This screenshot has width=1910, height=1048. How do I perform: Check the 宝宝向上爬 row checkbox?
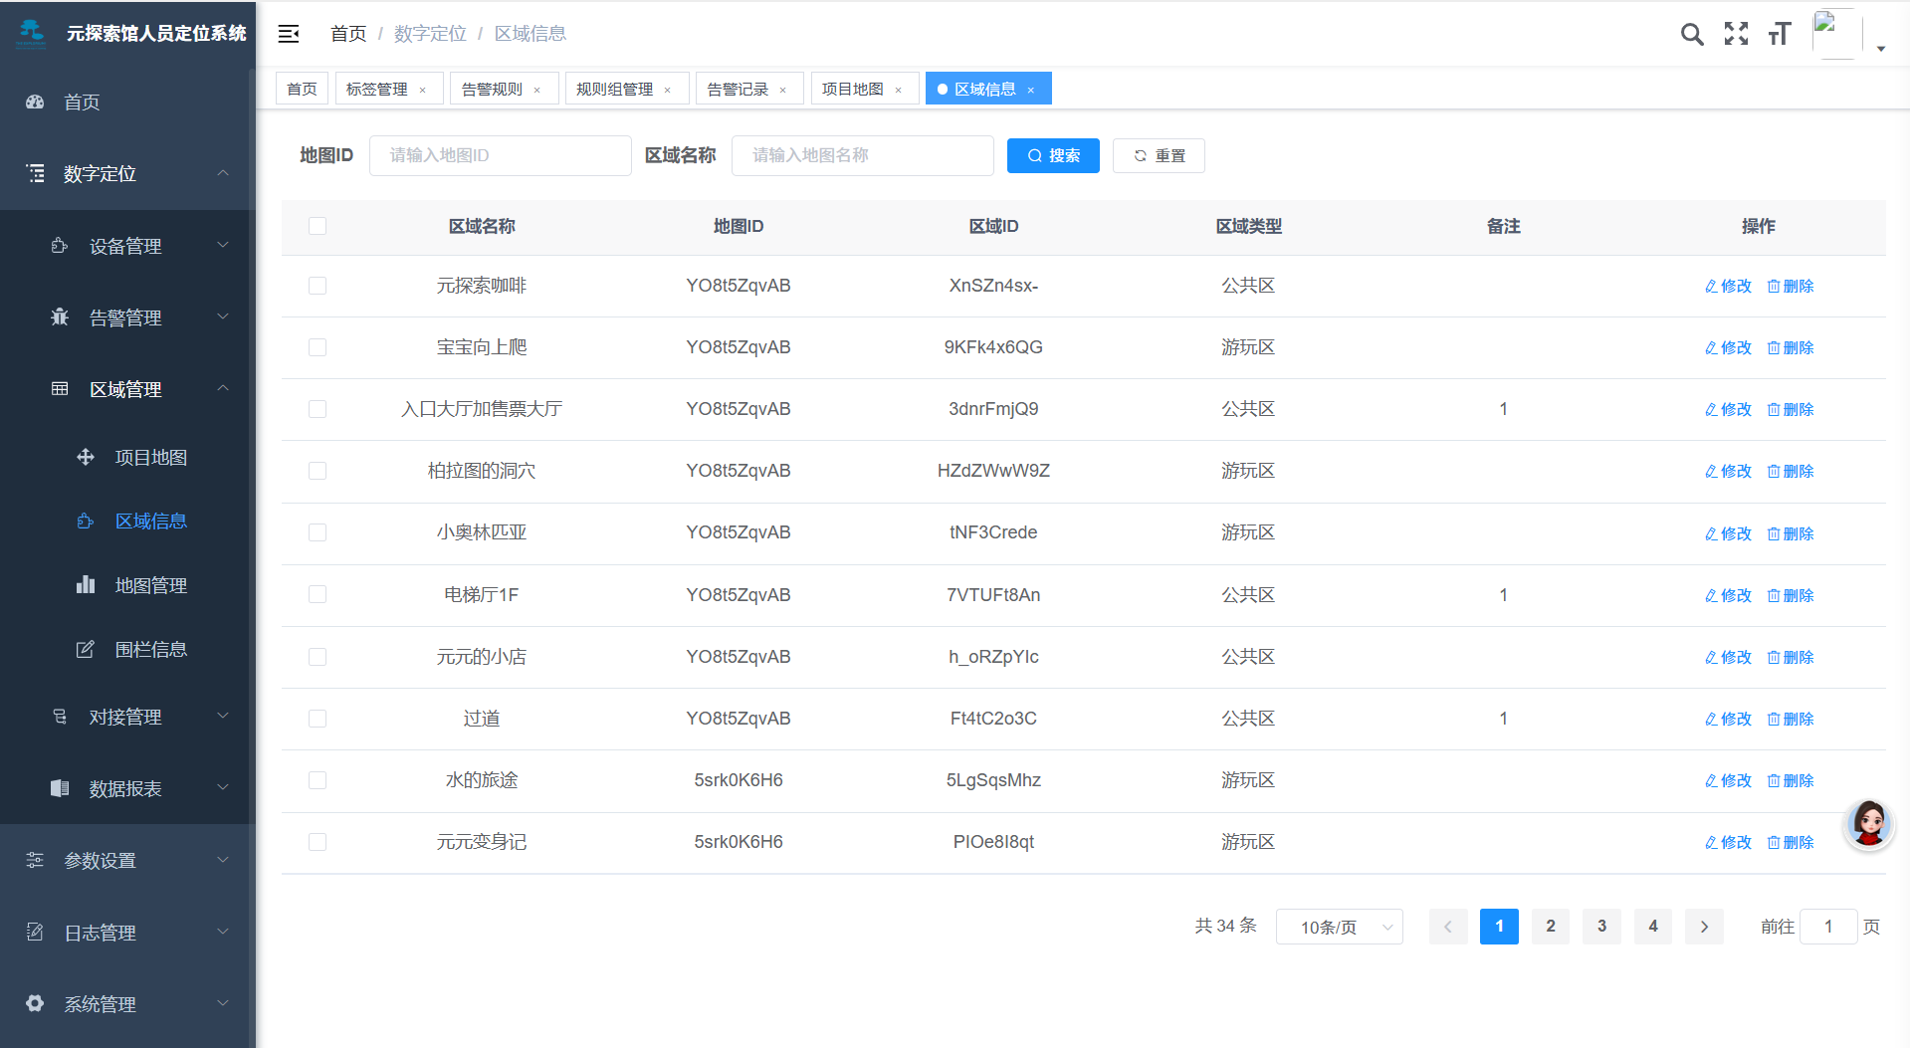318,347
